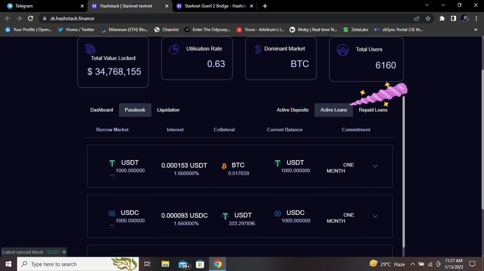Screen dimensions: 484x271
Task: Open the Chrome tab search dropdown arrow
Action: click(428, 5)
